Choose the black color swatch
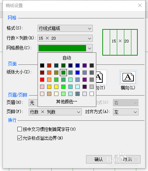 point(42,65)
